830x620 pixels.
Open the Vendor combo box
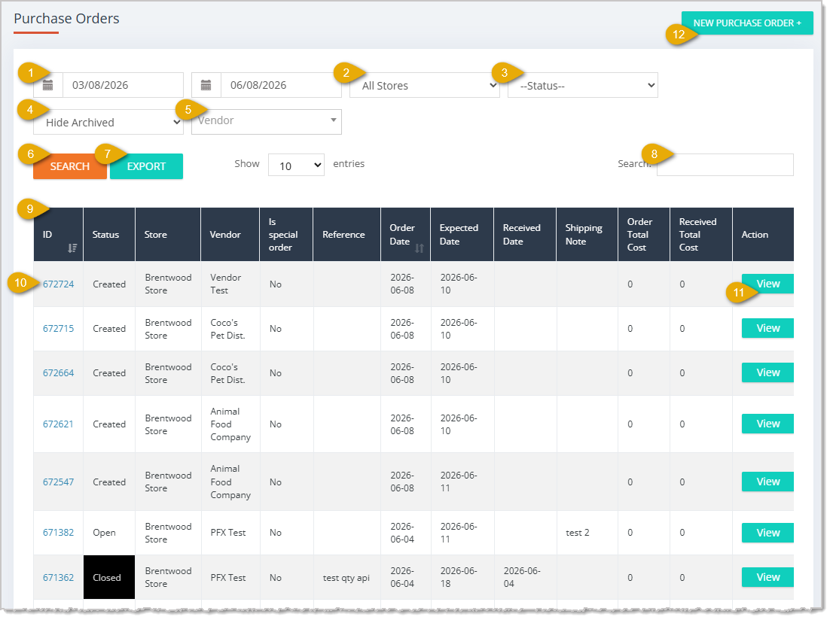(267, 122)
